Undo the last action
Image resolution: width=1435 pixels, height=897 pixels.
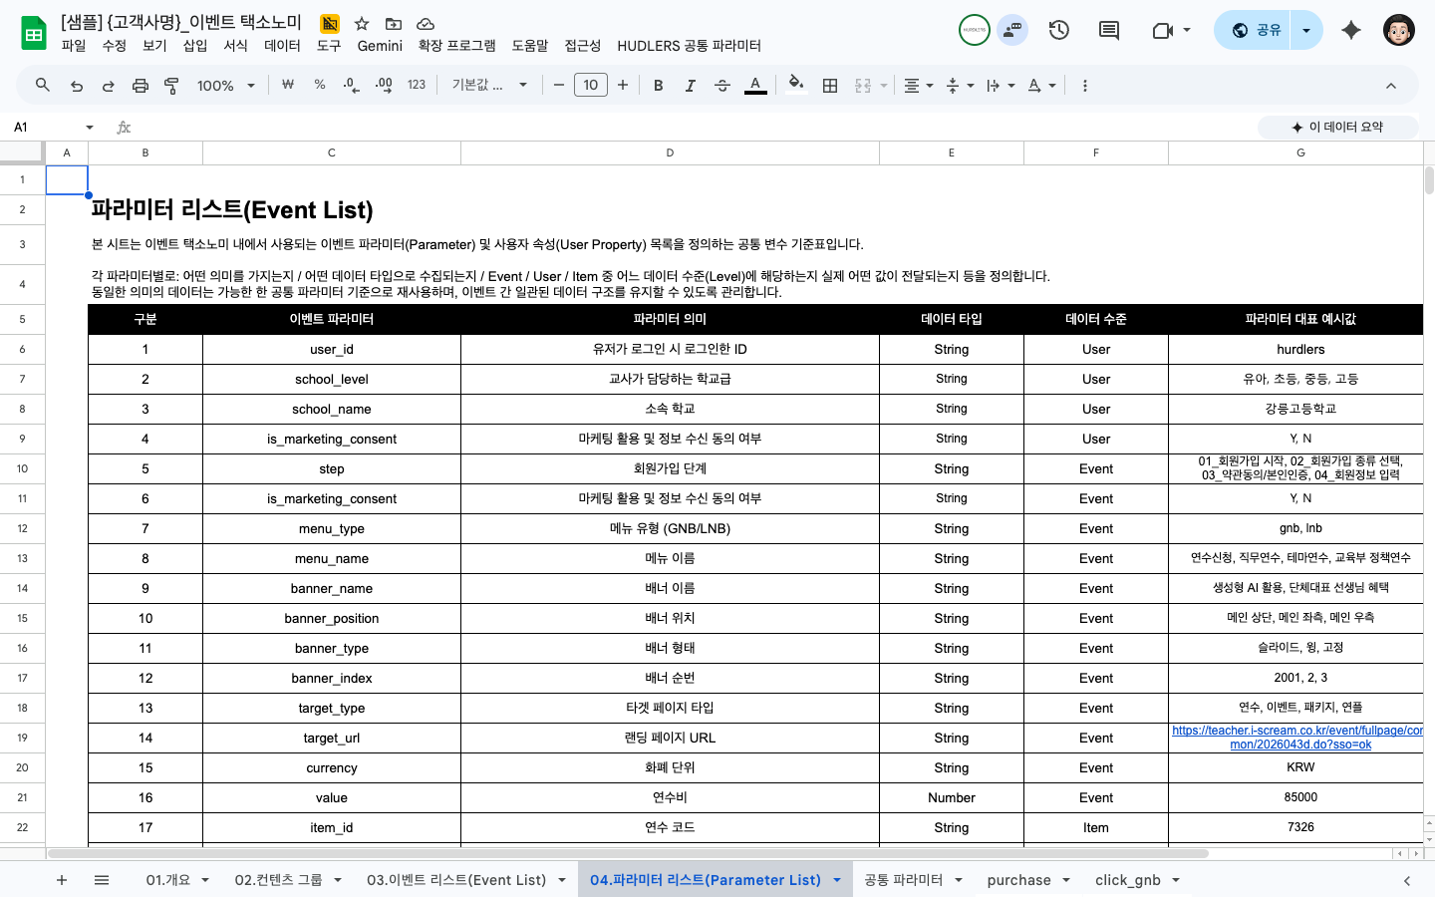[x=77, y=86]
